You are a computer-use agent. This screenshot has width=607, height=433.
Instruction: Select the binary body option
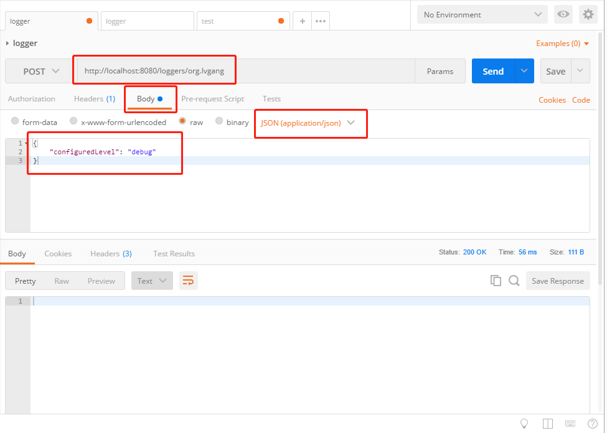[x=219, y=122]
